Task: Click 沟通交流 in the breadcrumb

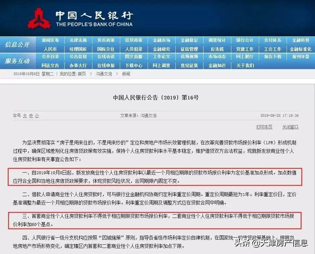Action: 104,74
